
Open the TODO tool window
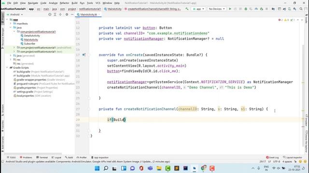click(11, 157)
